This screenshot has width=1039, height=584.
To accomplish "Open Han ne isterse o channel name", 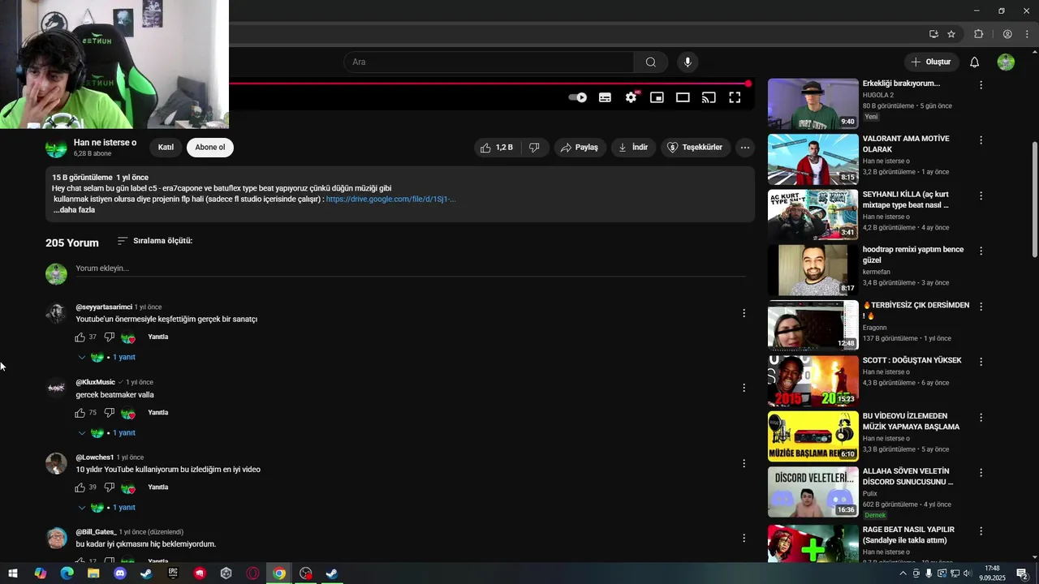I will click(105, 143).
